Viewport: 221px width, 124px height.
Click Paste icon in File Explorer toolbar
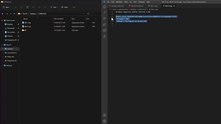pyautogui.click(x=27, y=7)
